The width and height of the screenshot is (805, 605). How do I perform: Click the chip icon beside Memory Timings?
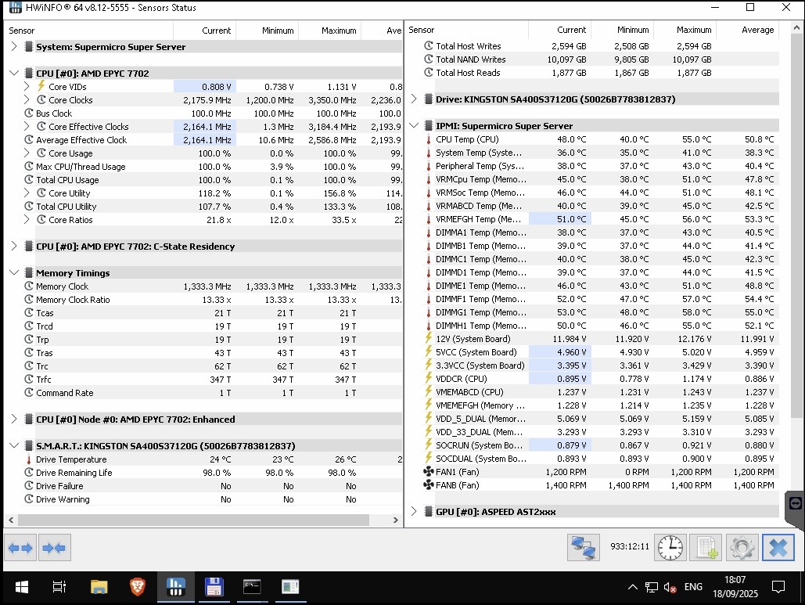click(29, 272)
